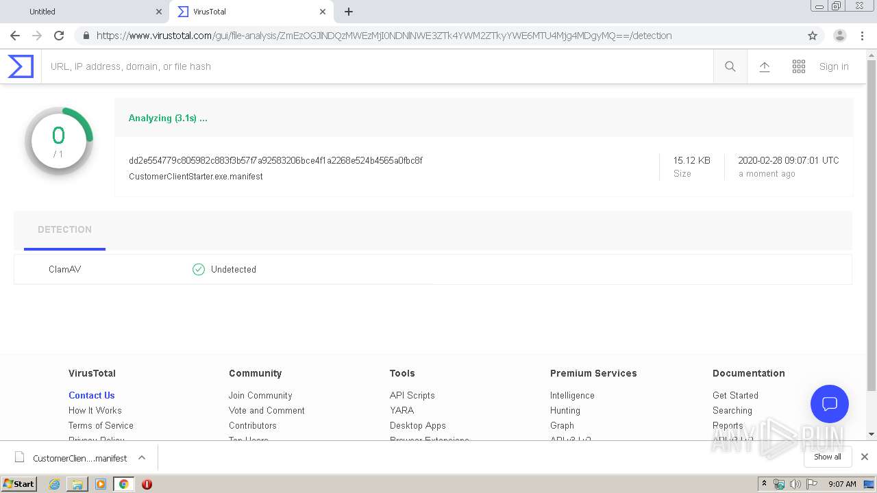Select the VirusTotal browser tab
Screen dimensions: 877x493
point(251,12)
